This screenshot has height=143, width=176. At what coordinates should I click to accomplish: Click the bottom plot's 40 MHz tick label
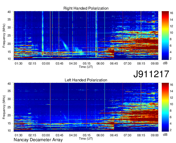pyautogui.click(x=9, y=84)
